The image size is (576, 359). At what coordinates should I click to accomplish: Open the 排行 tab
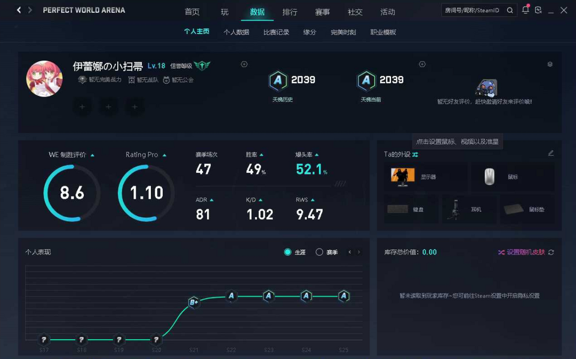tap(290, 12)
